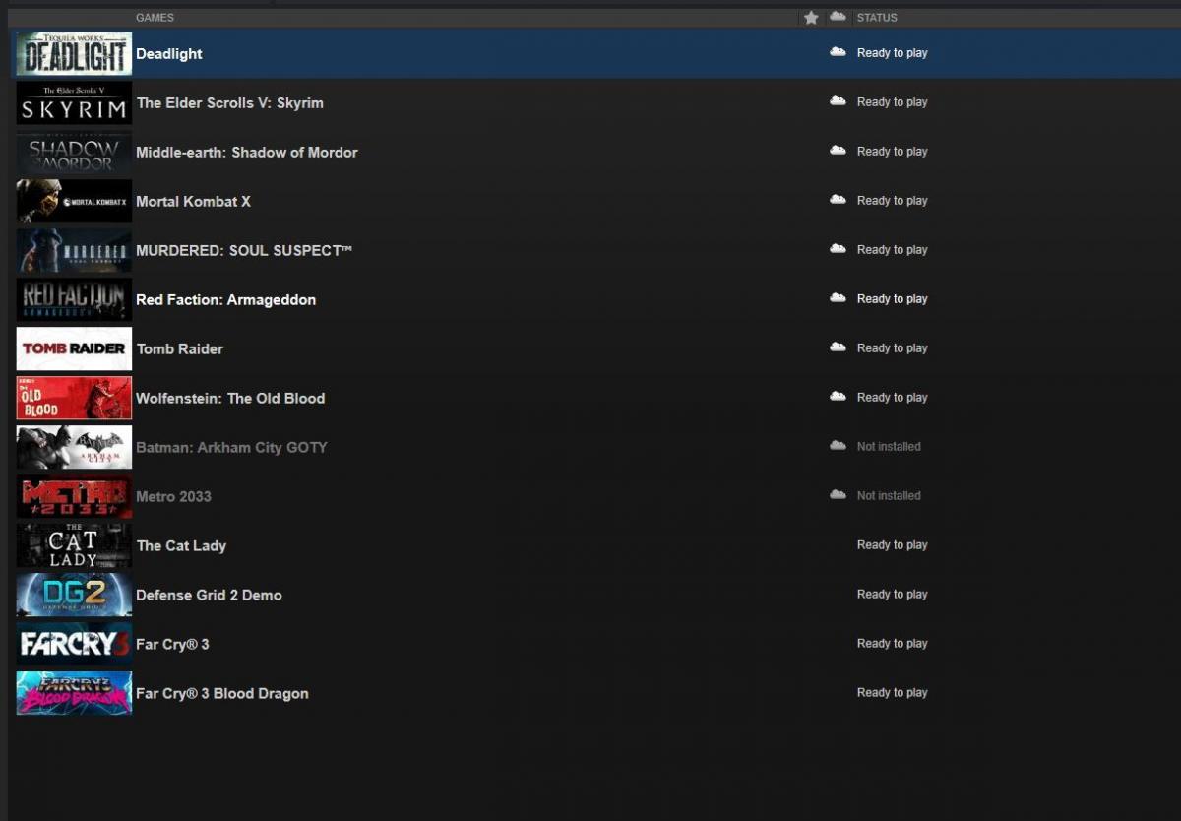Select the Red Faction thumbnail image
The height and width of the screenshot is (821, 1181).
pyautogui.click(x=74, y=299)
